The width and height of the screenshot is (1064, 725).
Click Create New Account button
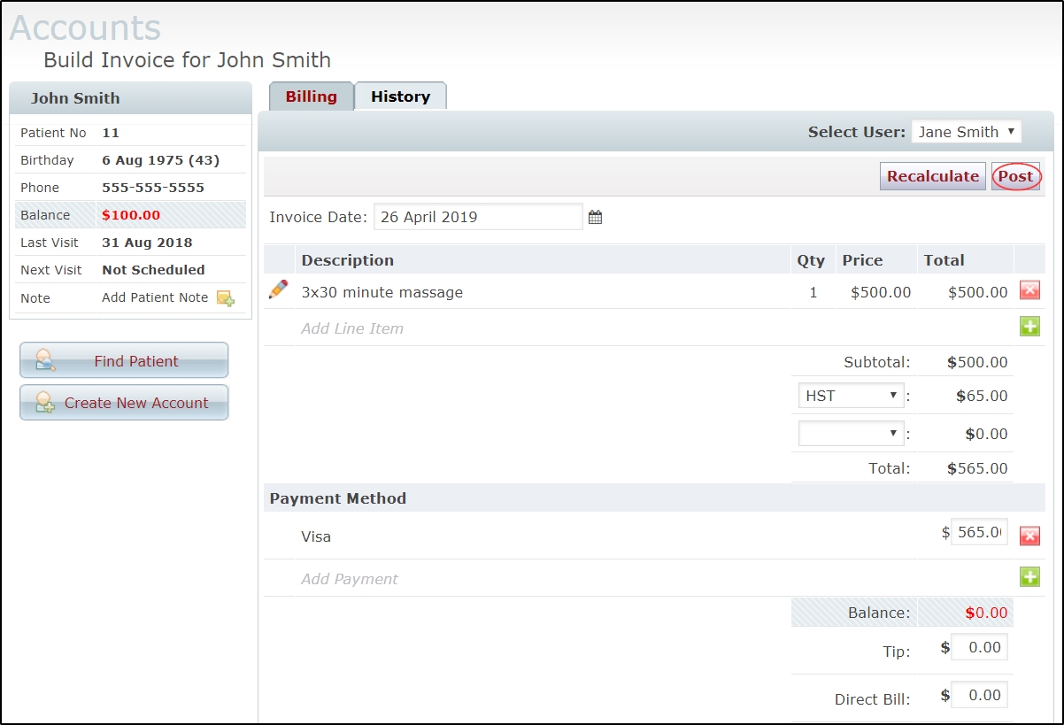coord(124,402)
